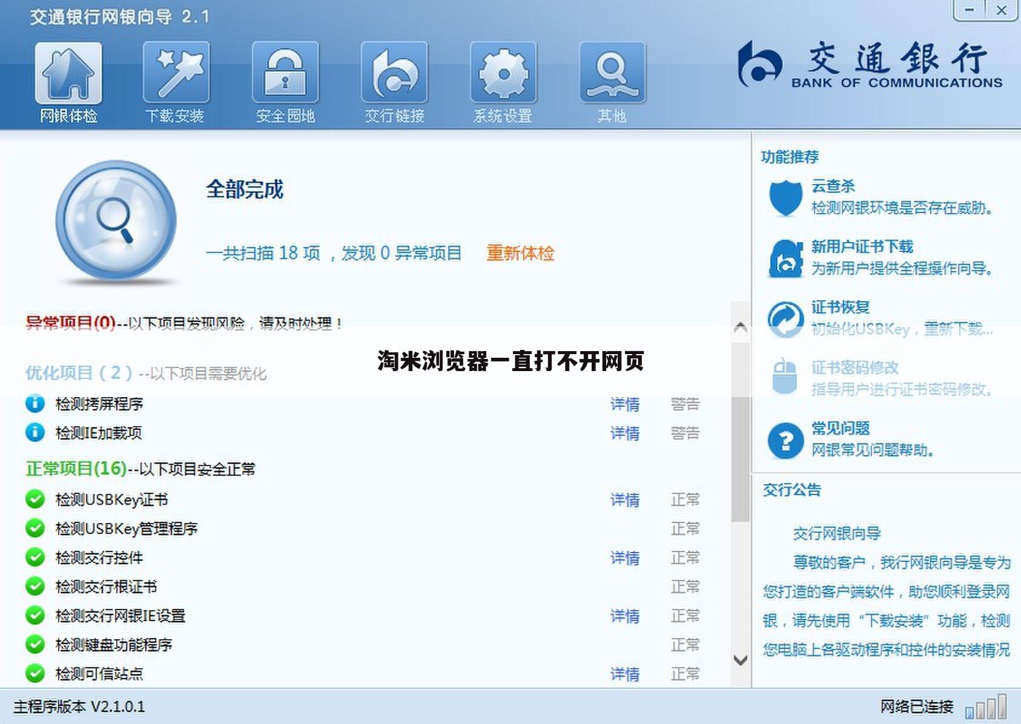Open 详情 for 检测拷屏程序

tap(625, 404)
